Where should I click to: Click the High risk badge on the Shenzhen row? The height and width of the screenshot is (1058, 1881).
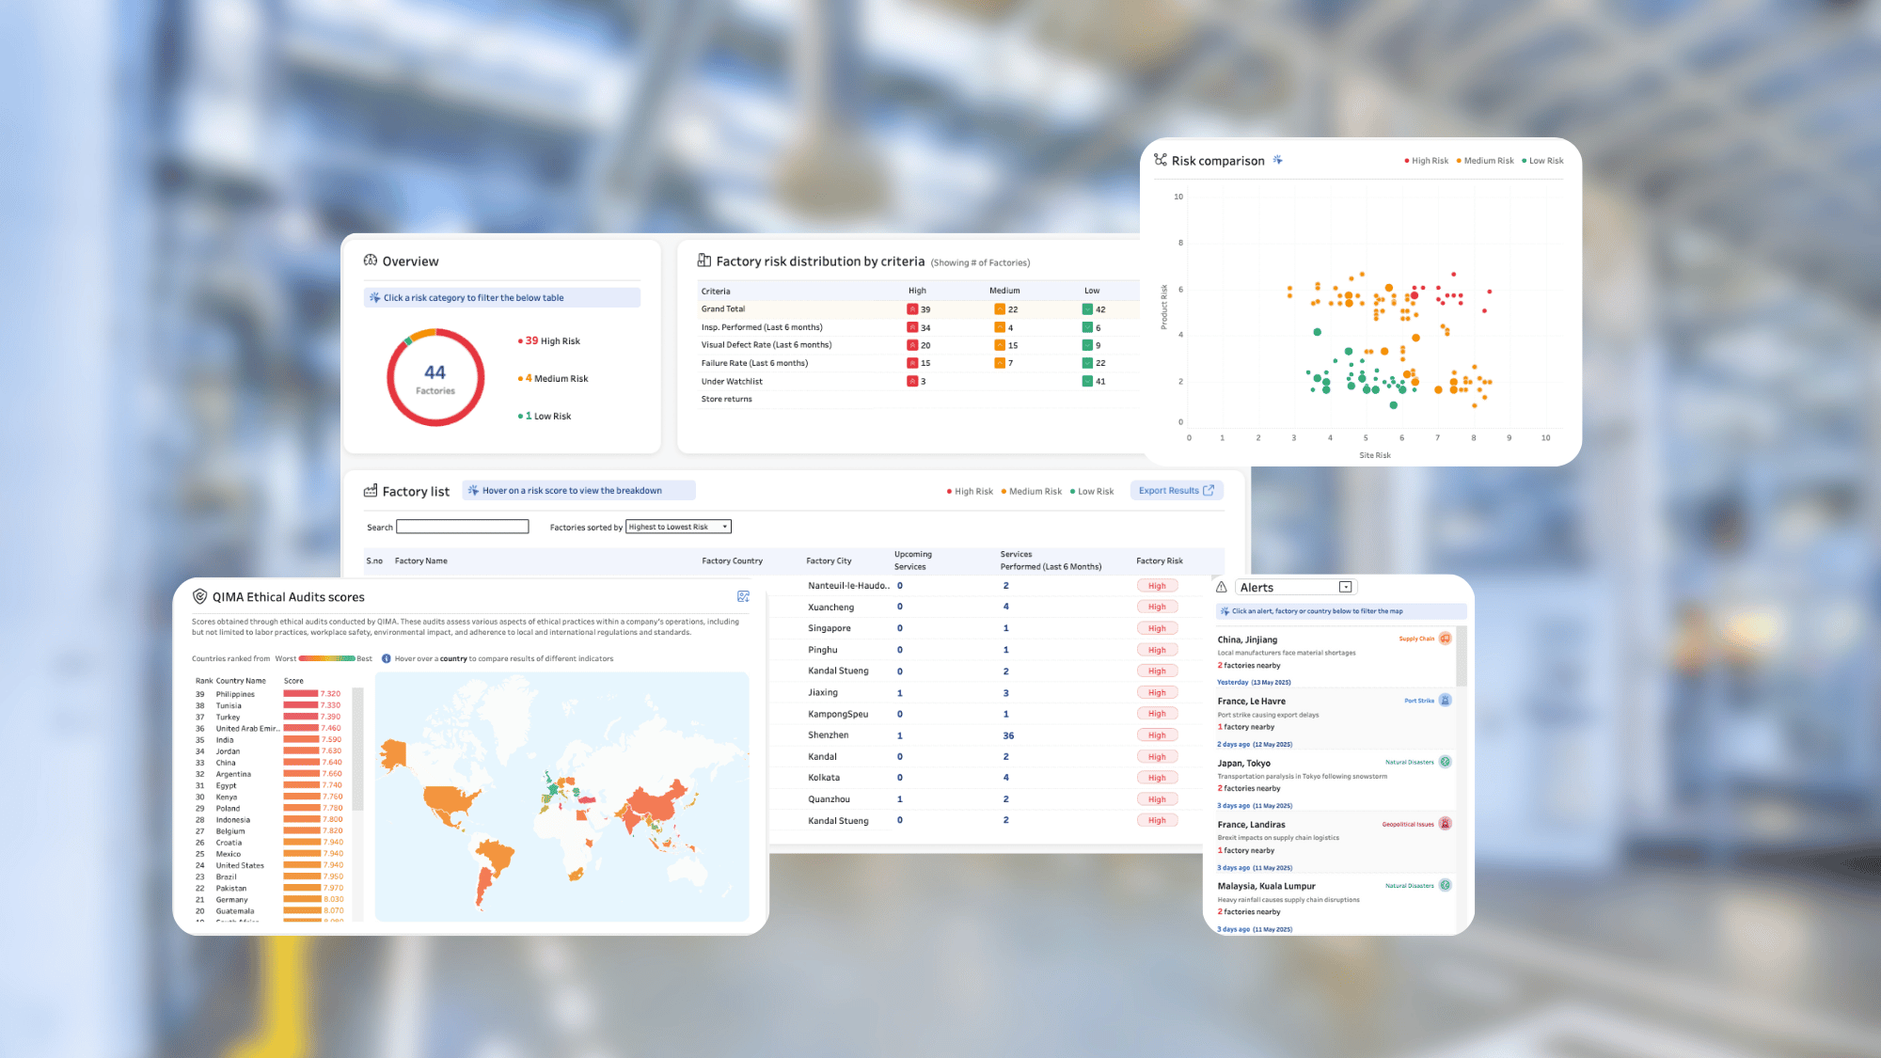point(1156,734)
